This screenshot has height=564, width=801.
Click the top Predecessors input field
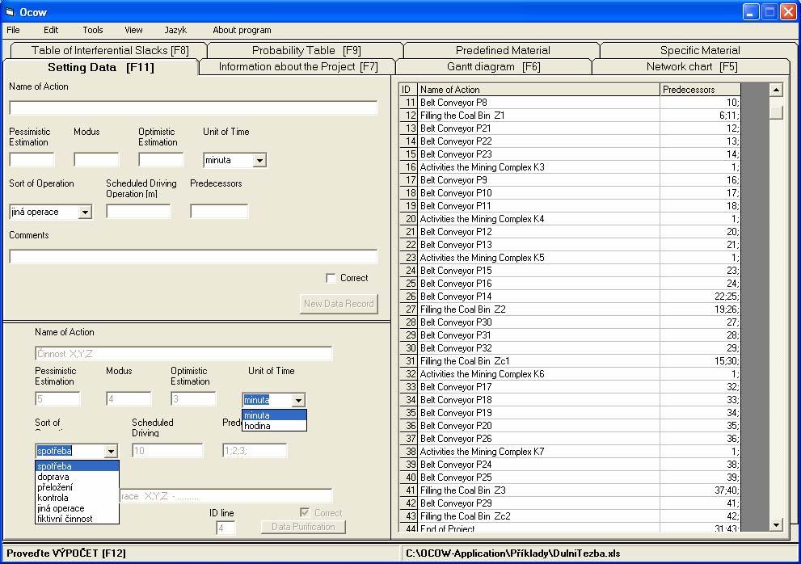219,212
